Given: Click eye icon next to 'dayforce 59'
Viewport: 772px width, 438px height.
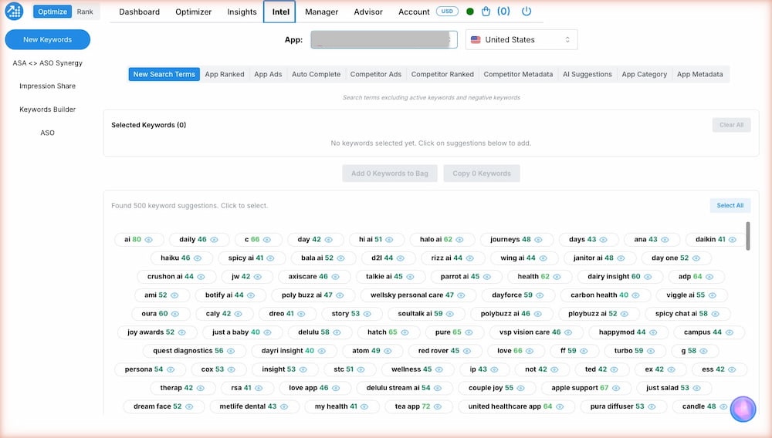Looking at the screenshot, I should (540, 295).
